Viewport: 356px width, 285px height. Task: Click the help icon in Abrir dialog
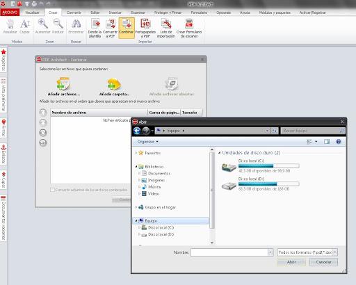click(339, 142)
